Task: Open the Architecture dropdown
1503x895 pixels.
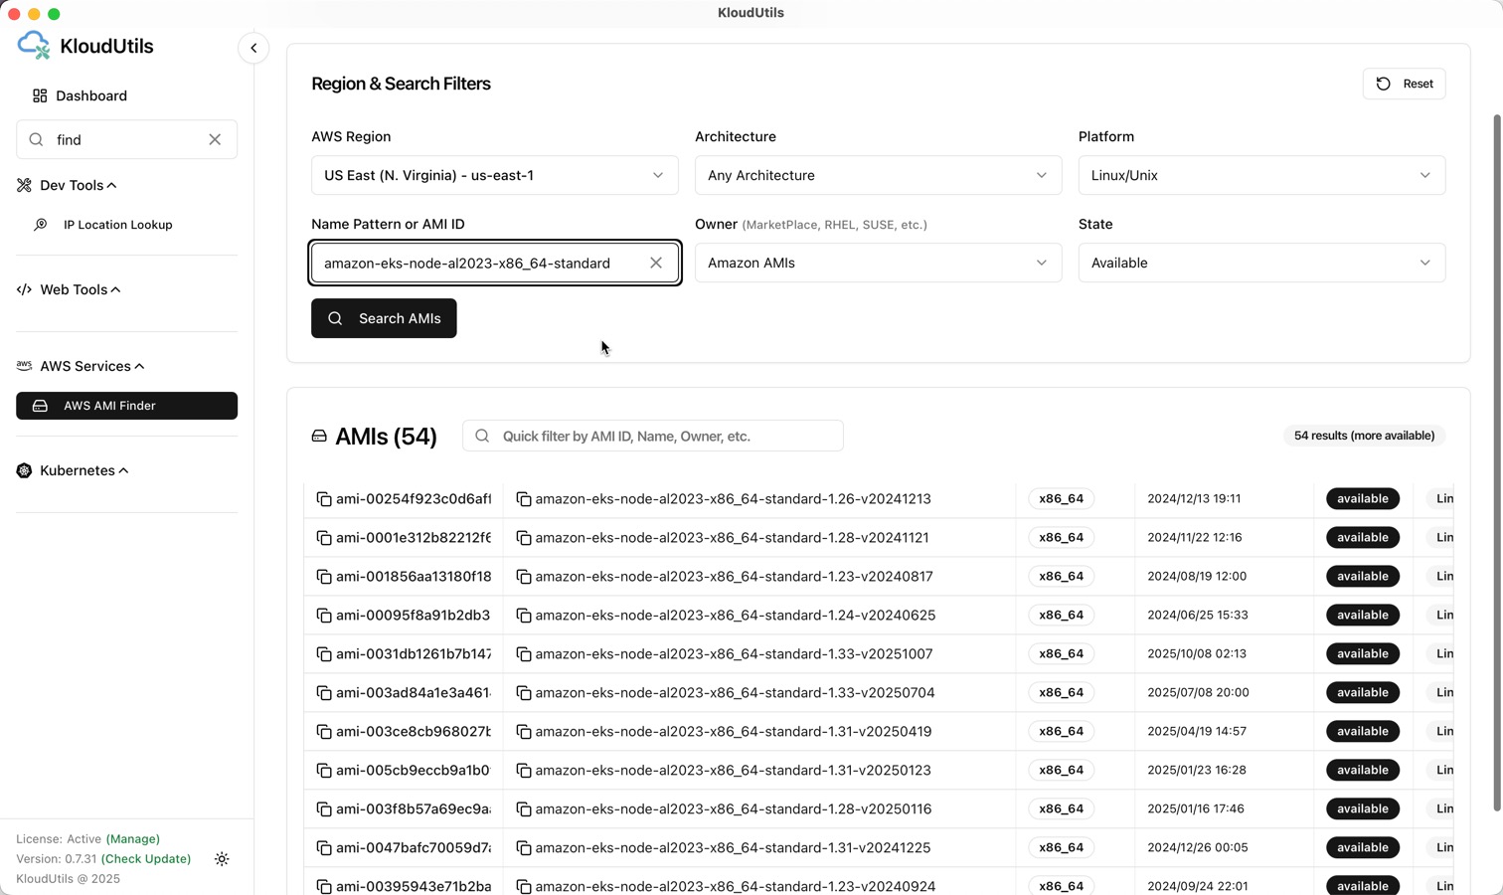Action: coord(878,176)
